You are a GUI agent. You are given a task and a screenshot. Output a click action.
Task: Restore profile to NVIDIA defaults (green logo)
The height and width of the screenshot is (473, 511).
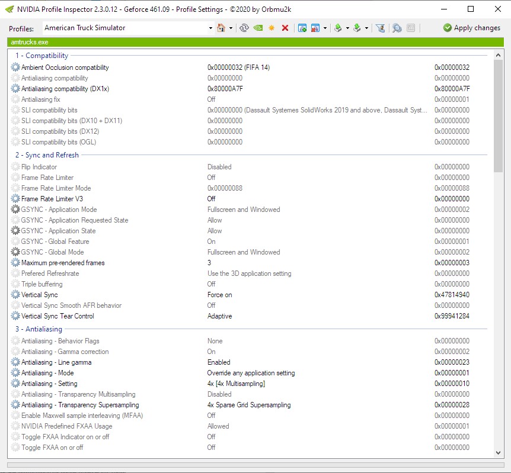point(258,28)
